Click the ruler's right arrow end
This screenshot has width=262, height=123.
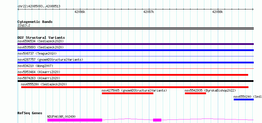[x=253, y=9]
